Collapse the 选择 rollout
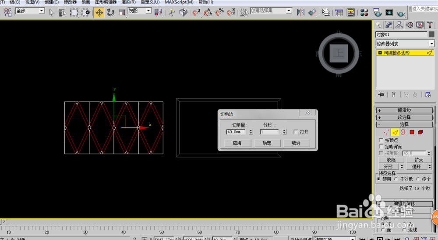Image resolution: width=438 pixels, height=240 pixels. point(404,124)
